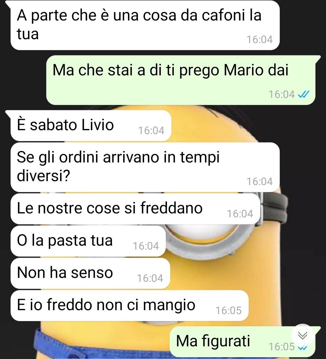
Task: Tap the message 'E io freddo non ci mangio'
Action: pos(129,305)
